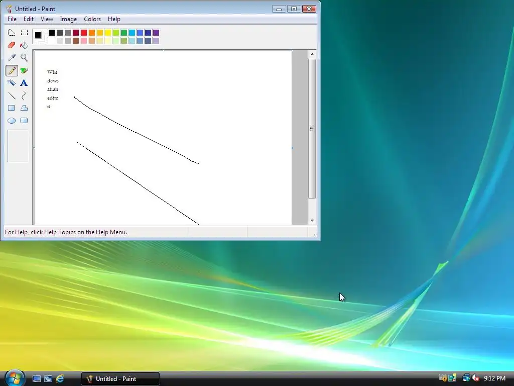The width and height of the screenshot is (514, 386).
Task: Open the Colors menu
Action: (92, 19)
